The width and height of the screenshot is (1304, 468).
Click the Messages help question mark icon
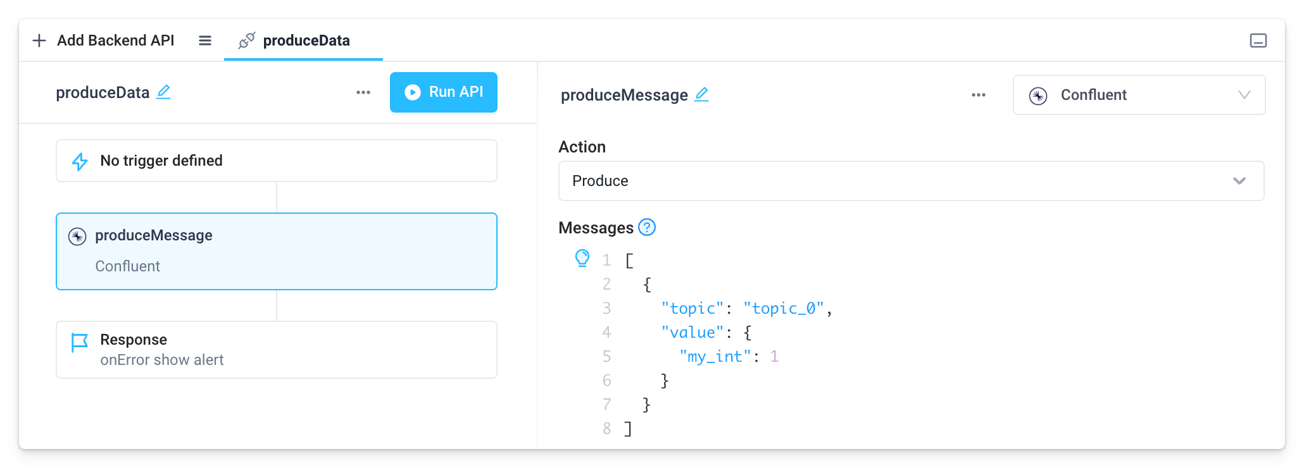(647, 227)
